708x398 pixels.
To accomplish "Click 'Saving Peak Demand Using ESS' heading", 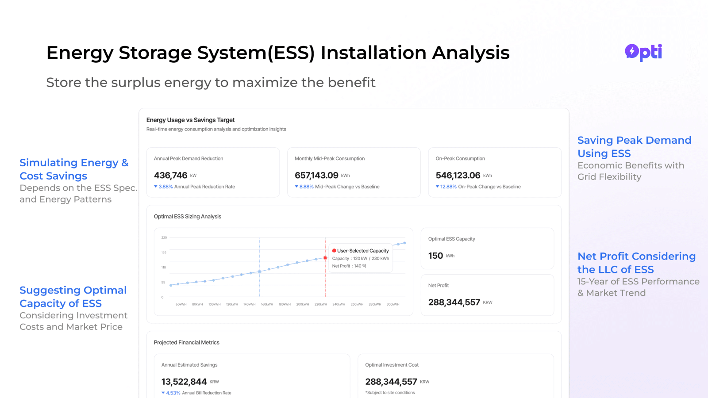I will pos(634,147).
